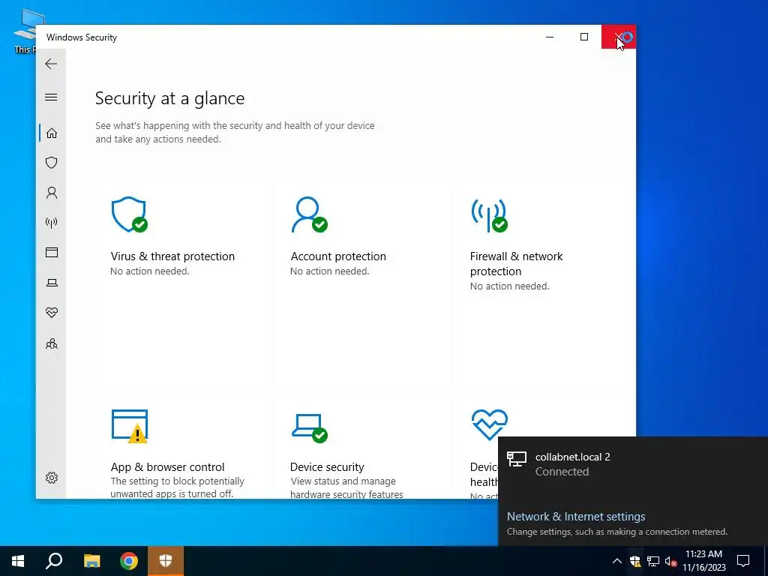Open Network & Internet settings link
The width and height of the screenshot is (768, 576).
click(576, 516)
